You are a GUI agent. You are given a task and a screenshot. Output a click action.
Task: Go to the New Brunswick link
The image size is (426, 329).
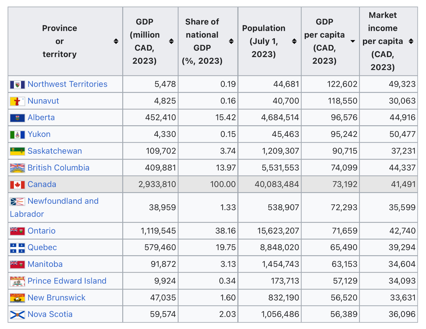[56, 298]
